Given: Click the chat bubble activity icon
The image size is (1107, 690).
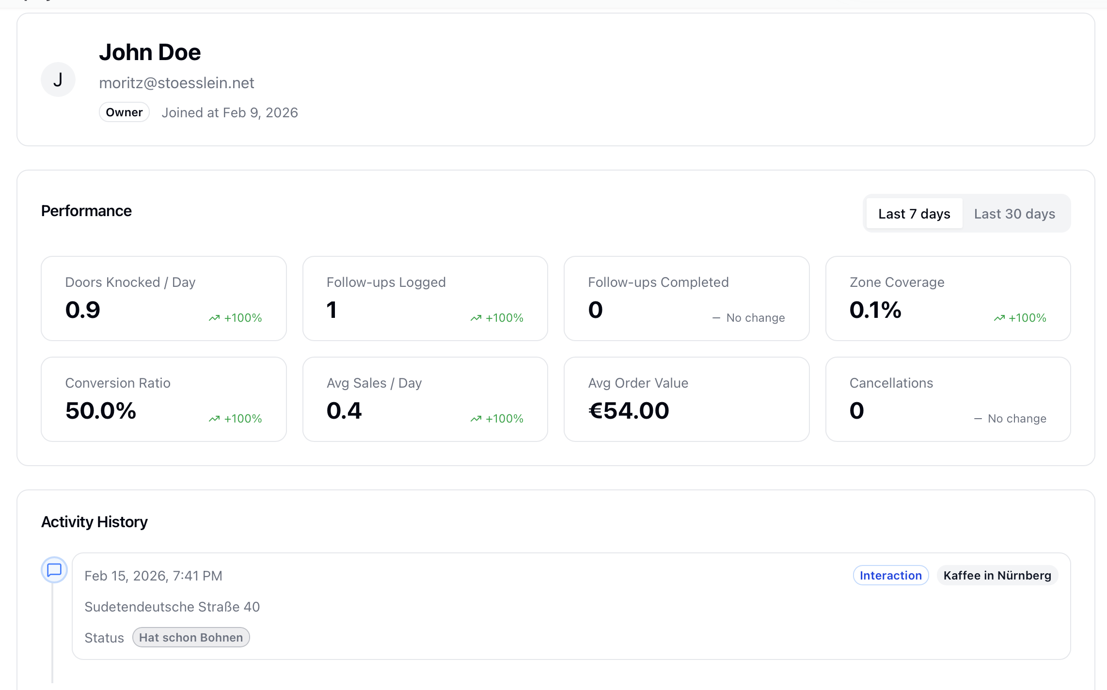Looking at the screenshot, I should click(x=54, y=569).
